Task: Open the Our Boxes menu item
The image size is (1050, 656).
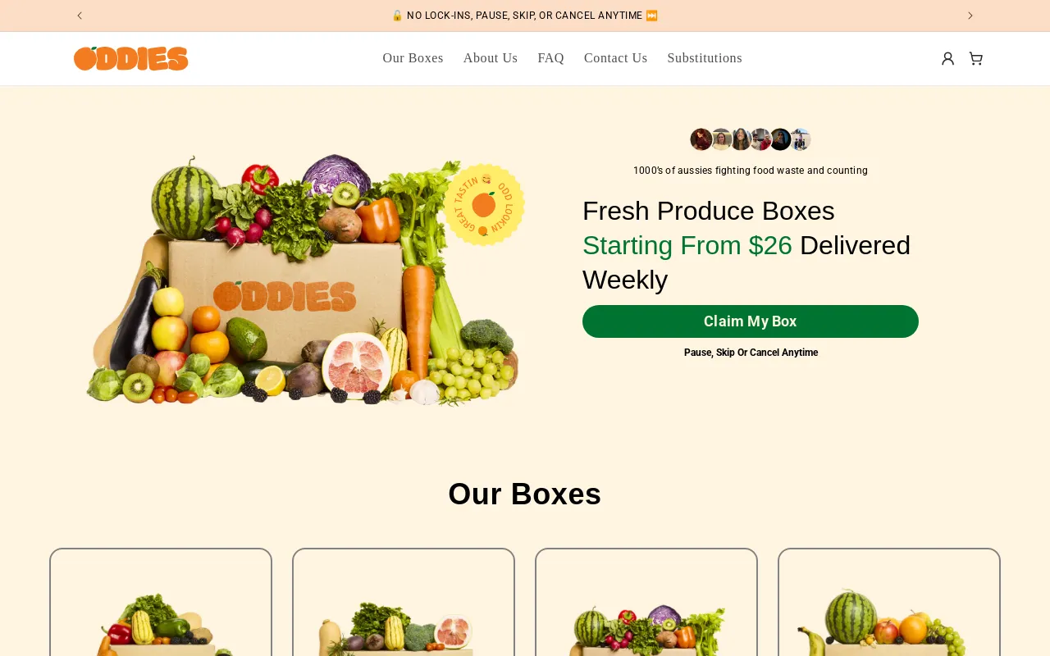Action: pyautogui.click(x=413, y=58)
